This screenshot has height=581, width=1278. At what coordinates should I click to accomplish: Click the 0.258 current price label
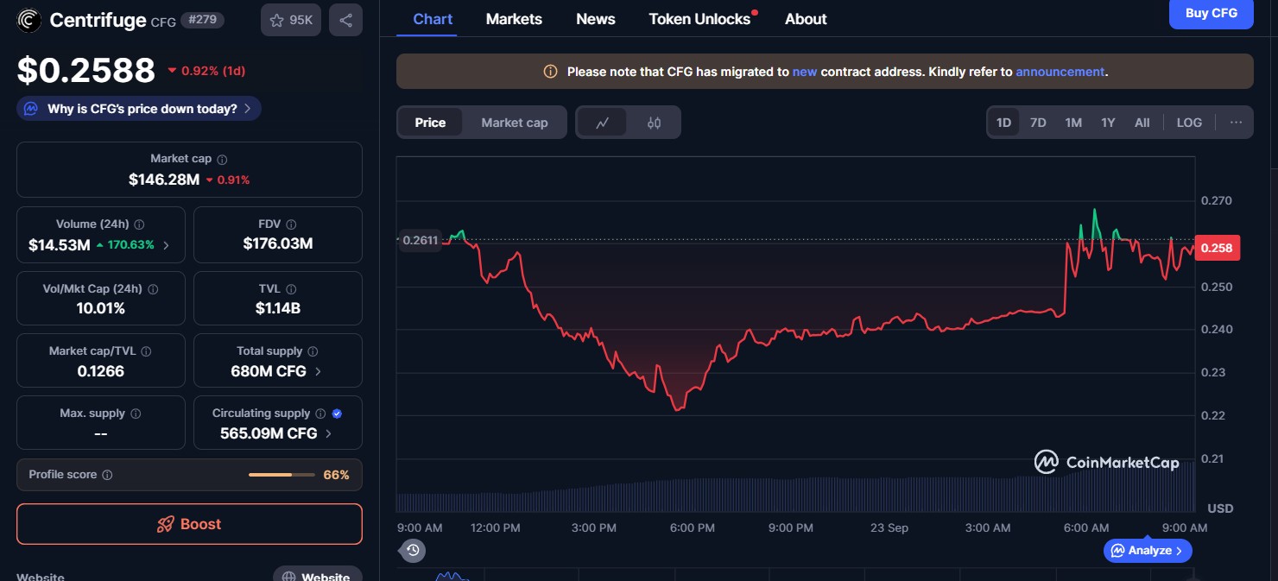(1217, 248)
